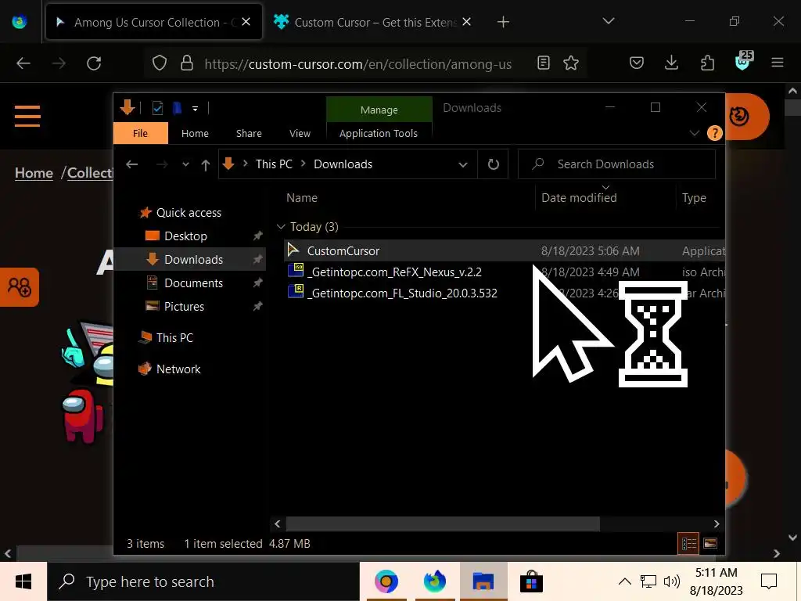Open Explorer help question mark
Image resolution: width=801 pixels, height=601 pixels.
715,133
